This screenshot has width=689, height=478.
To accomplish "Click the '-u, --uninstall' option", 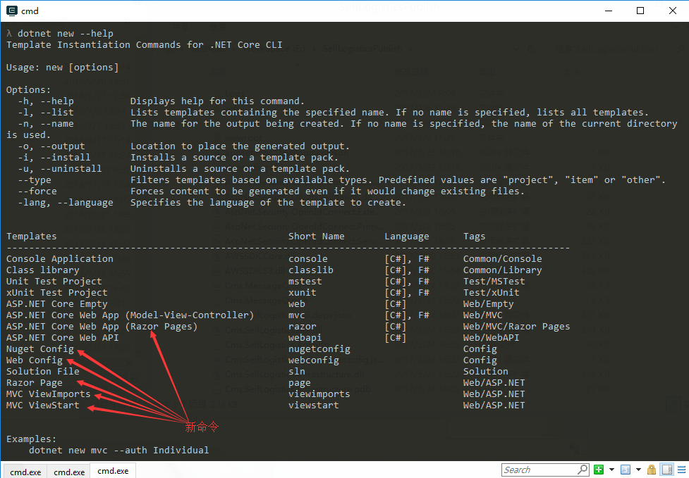I will coord(60,169).
